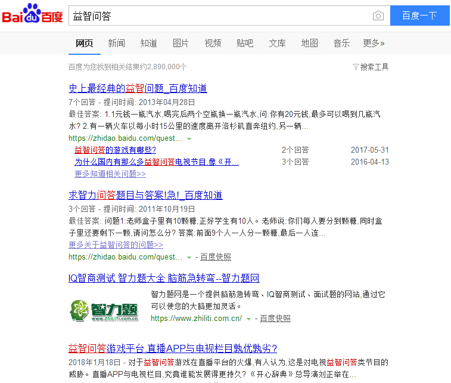Click the text 3个回答 beside 2016-04-13
Viewport: 451px width, 383px height.
(x=295, y=162)
